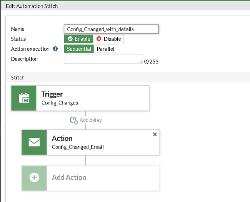Click the Name input field
The width and height of the screenshot is (250, 202).
coord(111,29)
